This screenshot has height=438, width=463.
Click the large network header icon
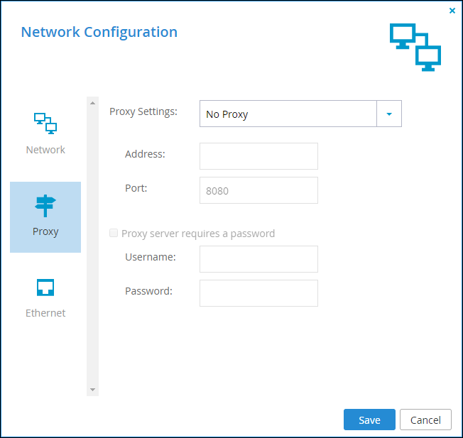coord(415,48)
